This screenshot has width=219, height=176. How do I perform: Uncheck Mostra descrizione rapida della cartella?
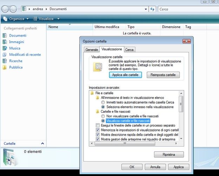(98, 135)
